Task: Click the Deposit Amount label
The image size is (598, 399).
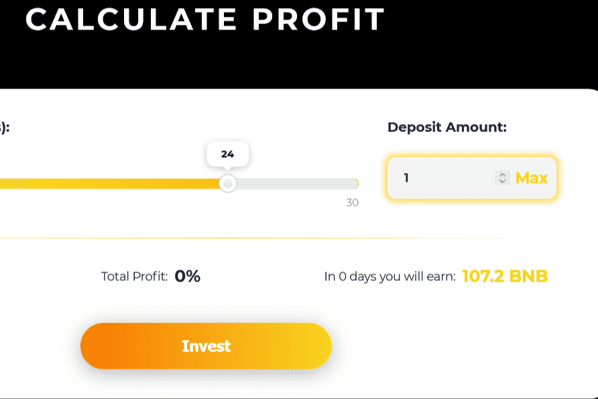Action: tap(446, 127)
